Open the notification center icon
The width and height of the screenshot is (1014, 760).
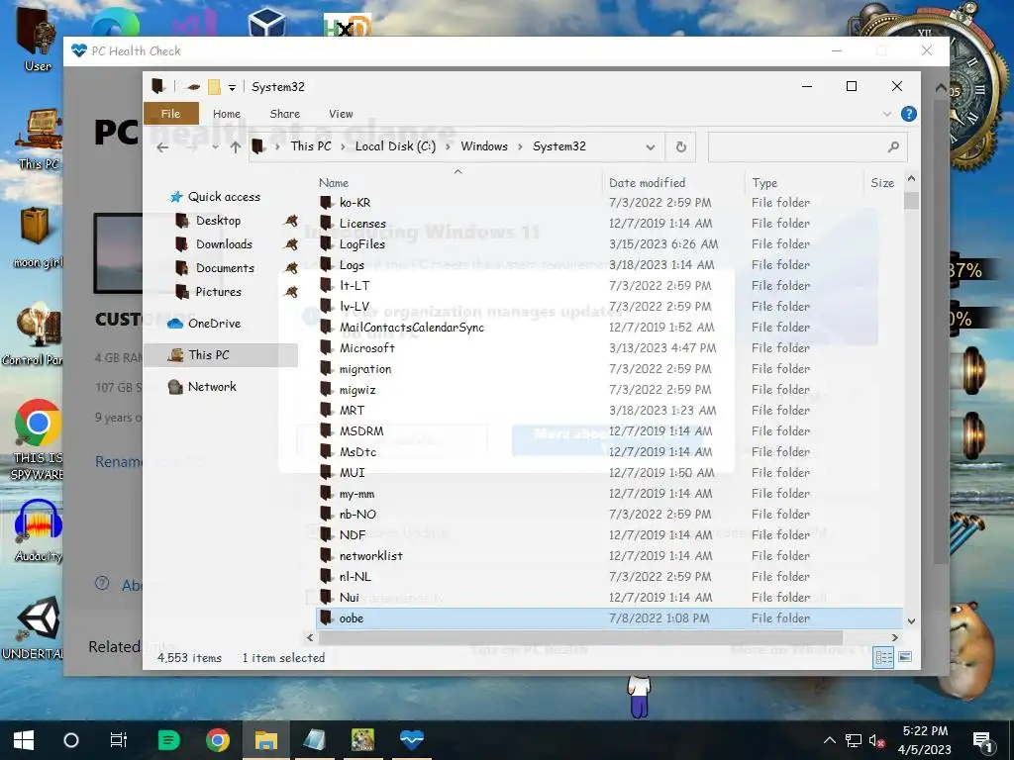click(982, 740)
